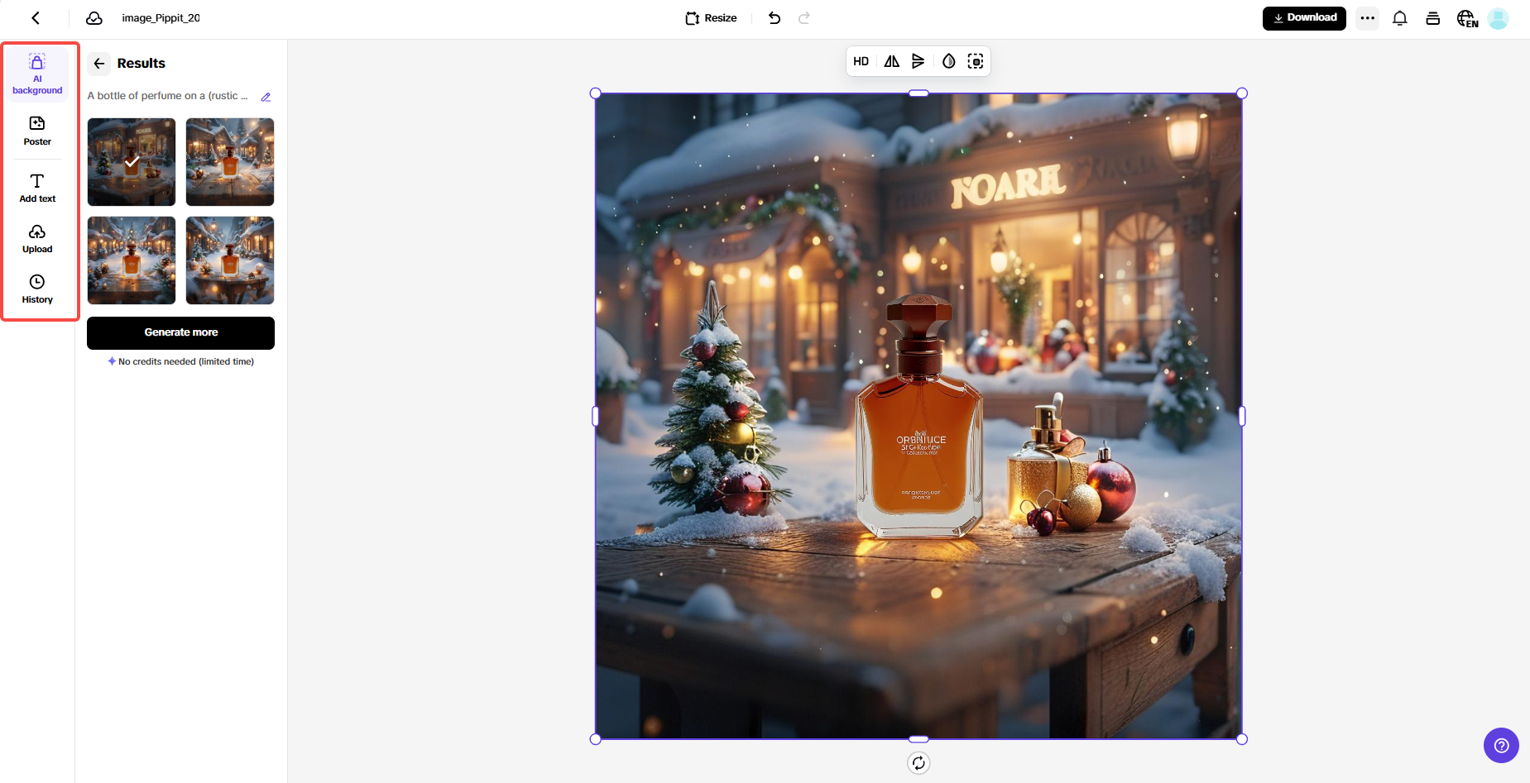Open the Resize options
Screen dimensions: 1530x783
(x=710, y=17)
